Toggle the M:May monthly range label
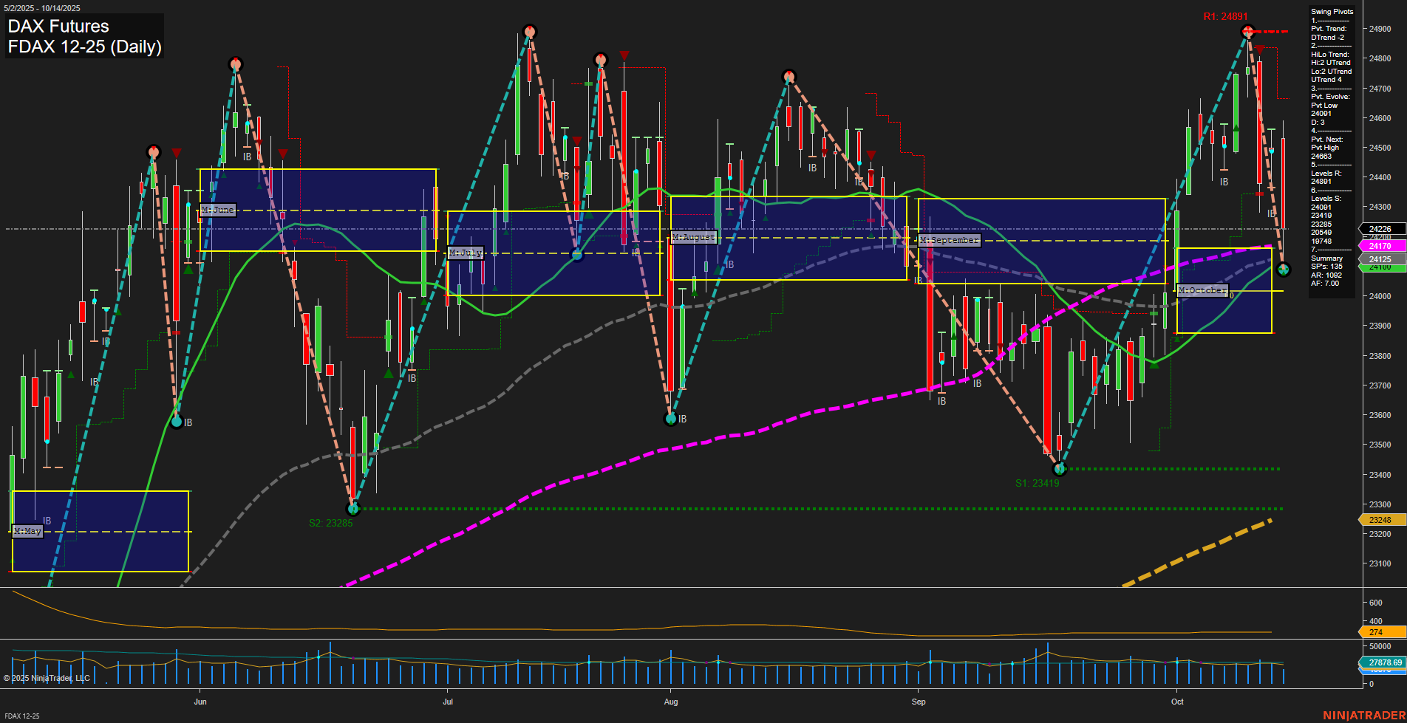 pos(26,530)
